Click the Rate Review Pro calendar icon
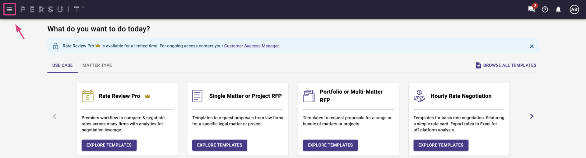 [x=88, y=96]
